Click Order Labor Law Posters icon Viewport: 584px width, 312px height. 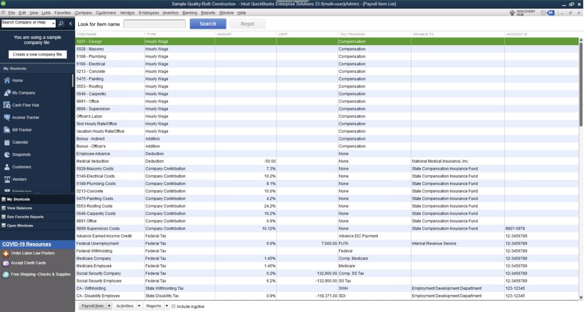(6, 254)
